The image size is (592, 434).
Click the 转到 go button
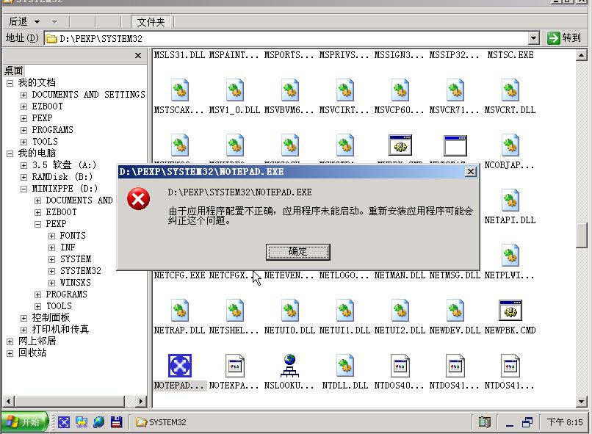pyautogui.click(x=565, y=38)
